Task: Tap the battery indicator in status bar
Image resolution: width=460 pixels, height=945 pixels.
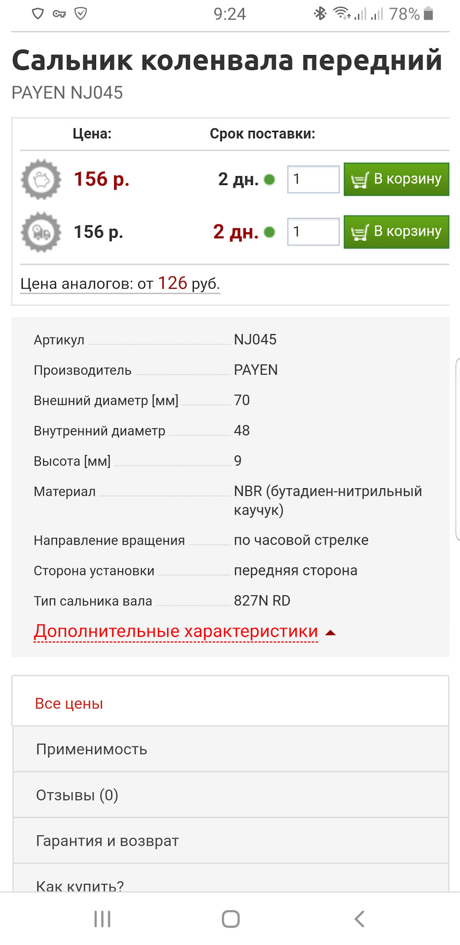Action: tap(429, 14)
